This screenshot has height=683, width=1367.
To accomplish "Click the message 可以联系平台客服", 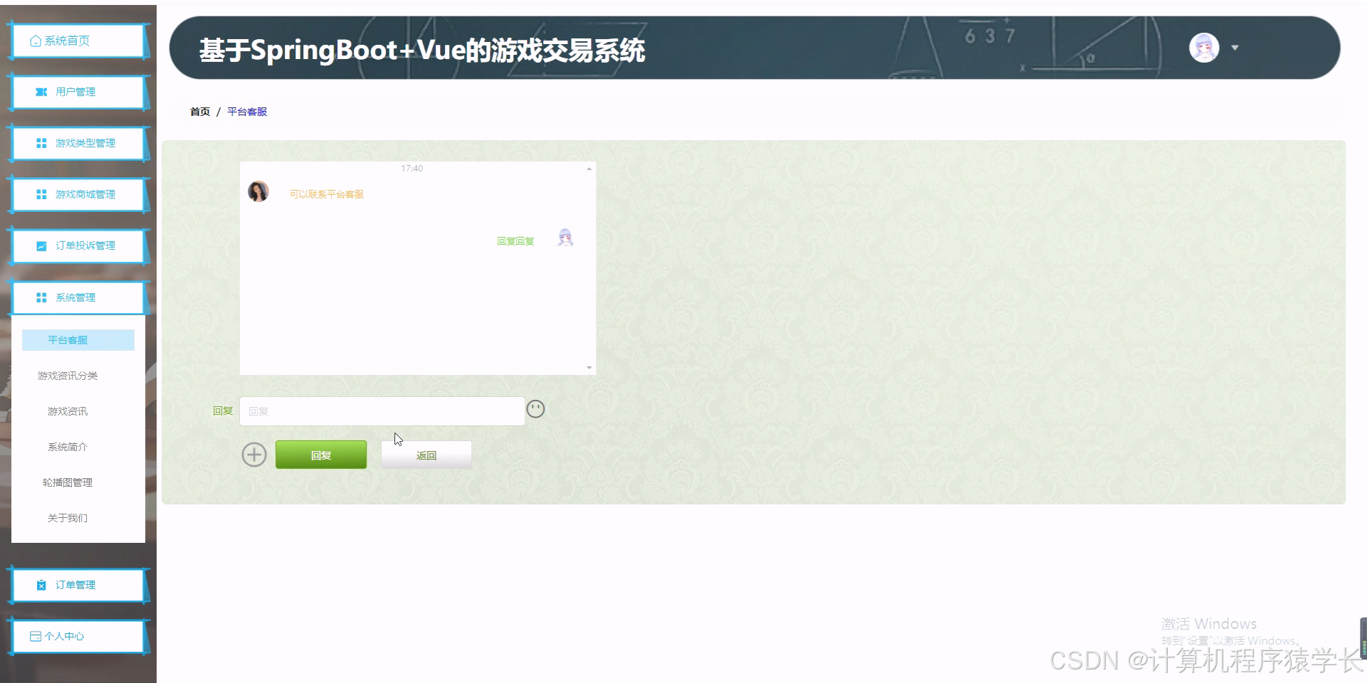I will [x=327, y=194].
